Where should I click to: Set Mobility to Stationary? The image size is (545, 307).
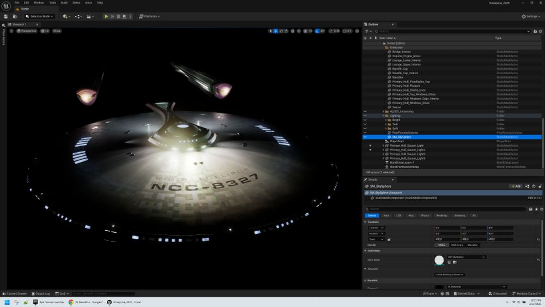click(x=457, y=245)
